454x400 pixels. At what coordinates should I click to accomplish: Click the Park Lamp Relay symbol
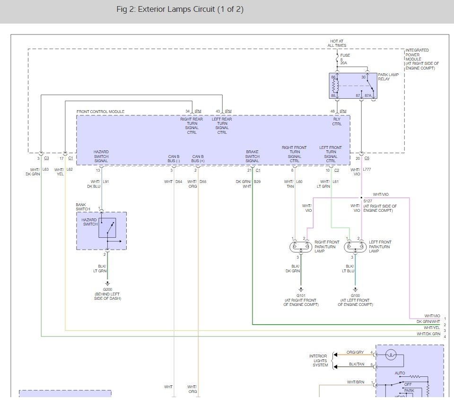pos(353,86)
